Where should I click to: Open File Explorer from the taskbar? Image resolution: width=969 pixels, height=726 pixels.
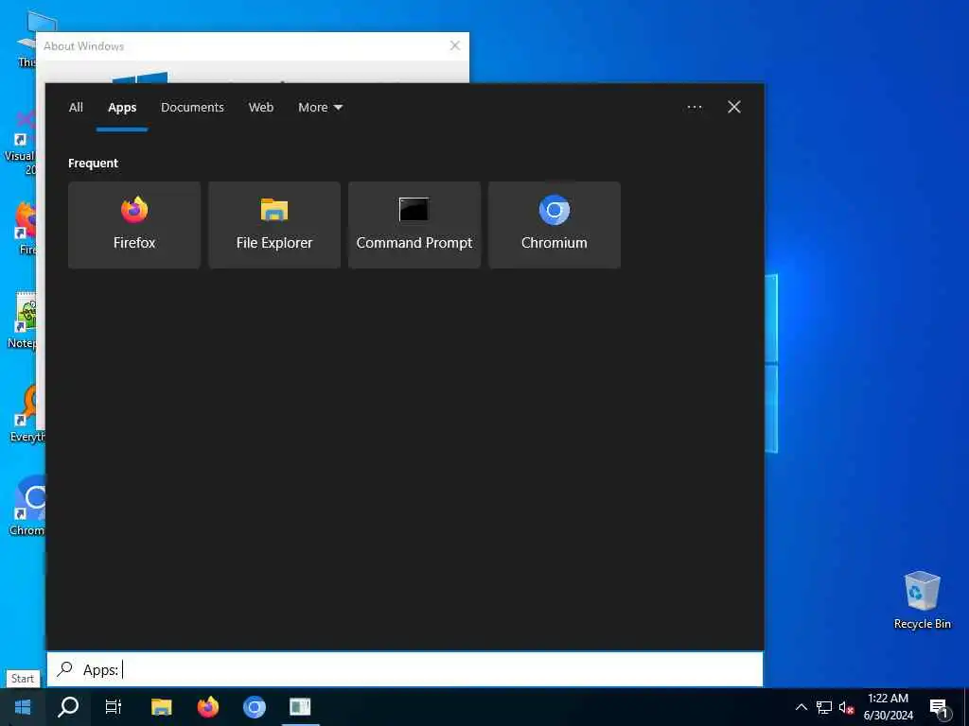[x=161, y=707]
